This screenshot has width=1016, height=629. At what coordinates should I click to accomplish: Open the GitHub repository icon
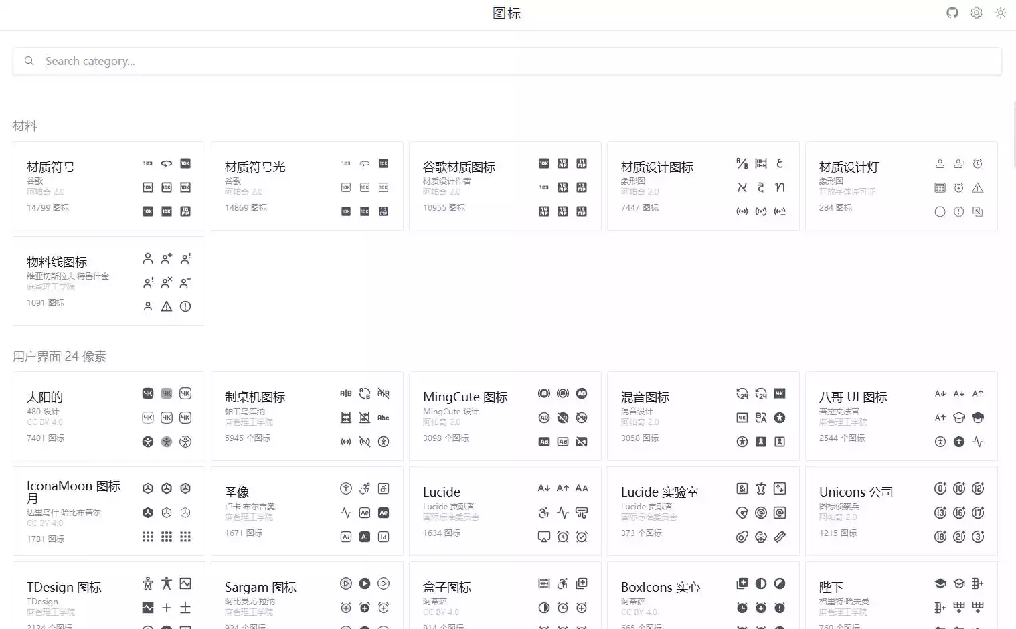(x=952, y=13)
